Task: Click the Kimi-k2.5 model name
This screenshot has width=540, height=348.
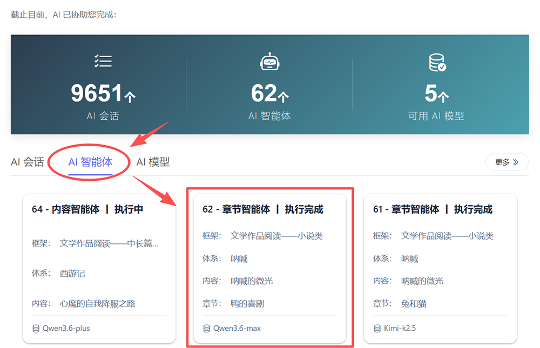Action: click(x=400, y=329)
